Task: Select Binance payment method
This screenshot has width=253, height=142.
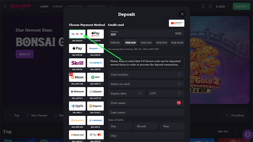Action: [x=77, y=120]
